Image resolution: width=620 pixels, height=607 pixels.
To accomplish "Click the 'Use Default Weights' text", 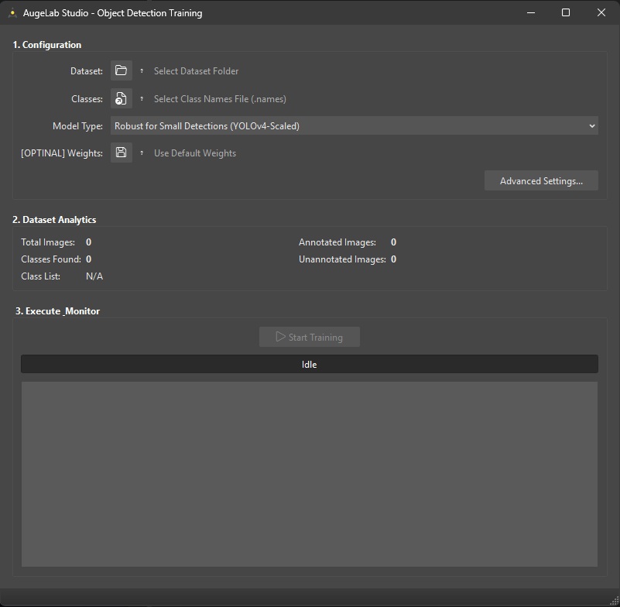I will tap(195, 153).
